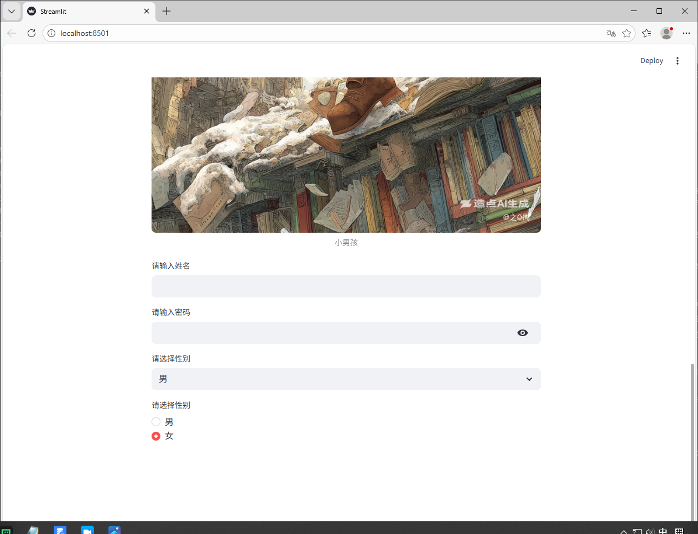The height and width of the screenshot is (534, 698).
Task: Close the Streamlit tab
Action: [x=147, y=11]
